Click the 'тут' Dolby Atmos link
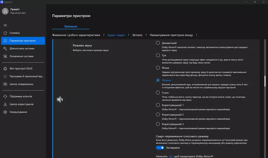 pyautogui.click(x=170, y=156)
